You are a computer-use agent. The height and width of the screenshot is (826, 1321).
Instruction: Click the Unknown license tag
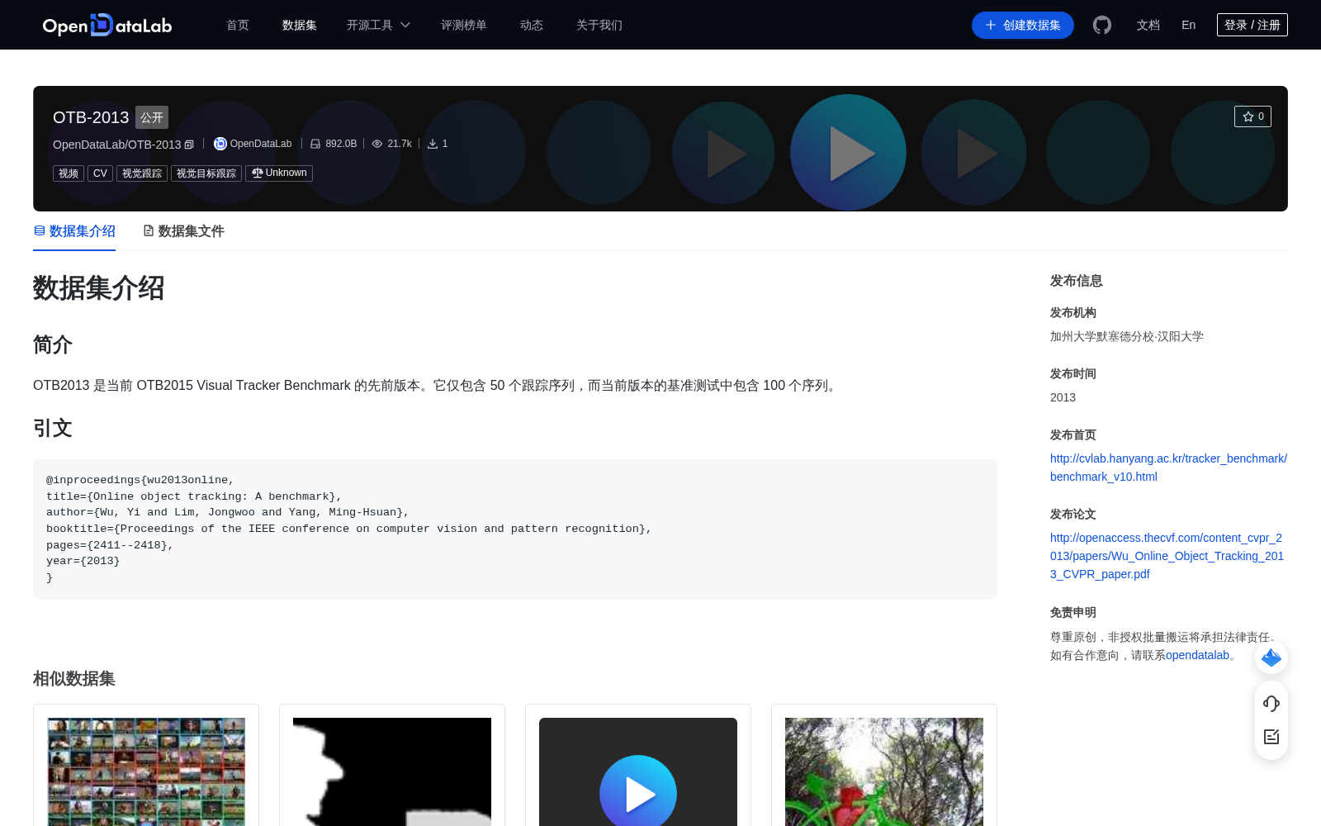click(279, 173)
